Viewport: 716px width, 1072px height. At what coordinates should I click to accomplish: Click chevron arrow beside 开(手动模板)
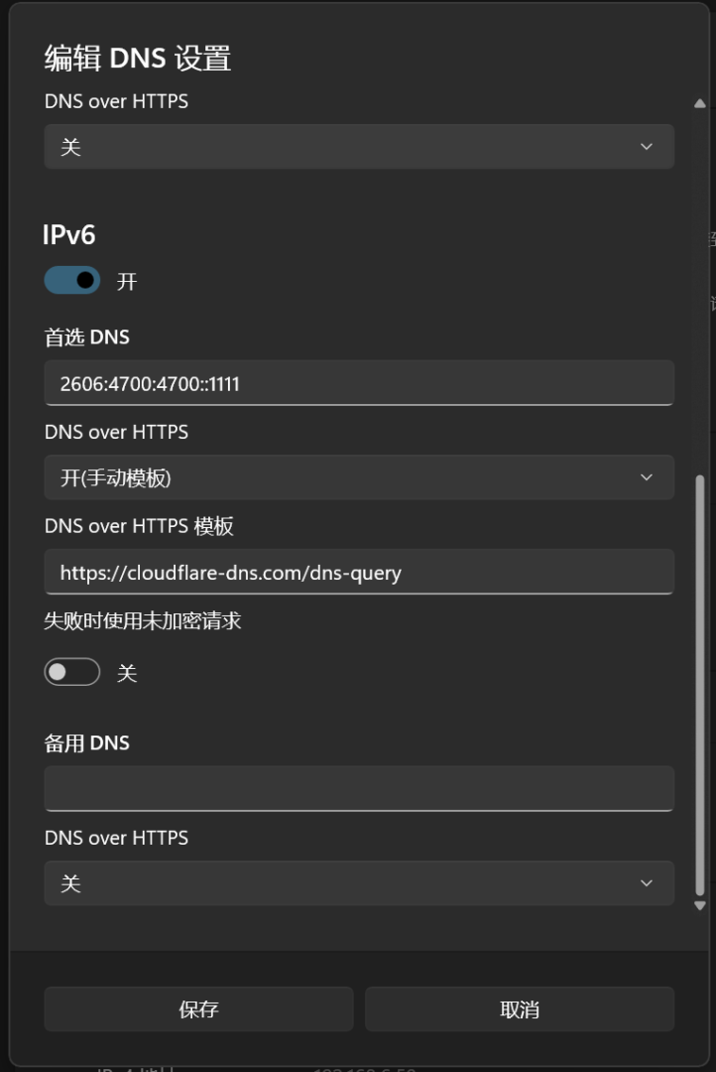(x=647, y=477)
